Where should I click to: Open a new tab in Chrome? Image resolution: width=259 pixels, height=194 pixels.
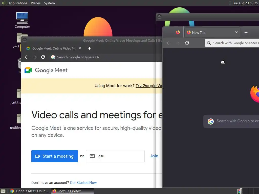coord(90,48)
